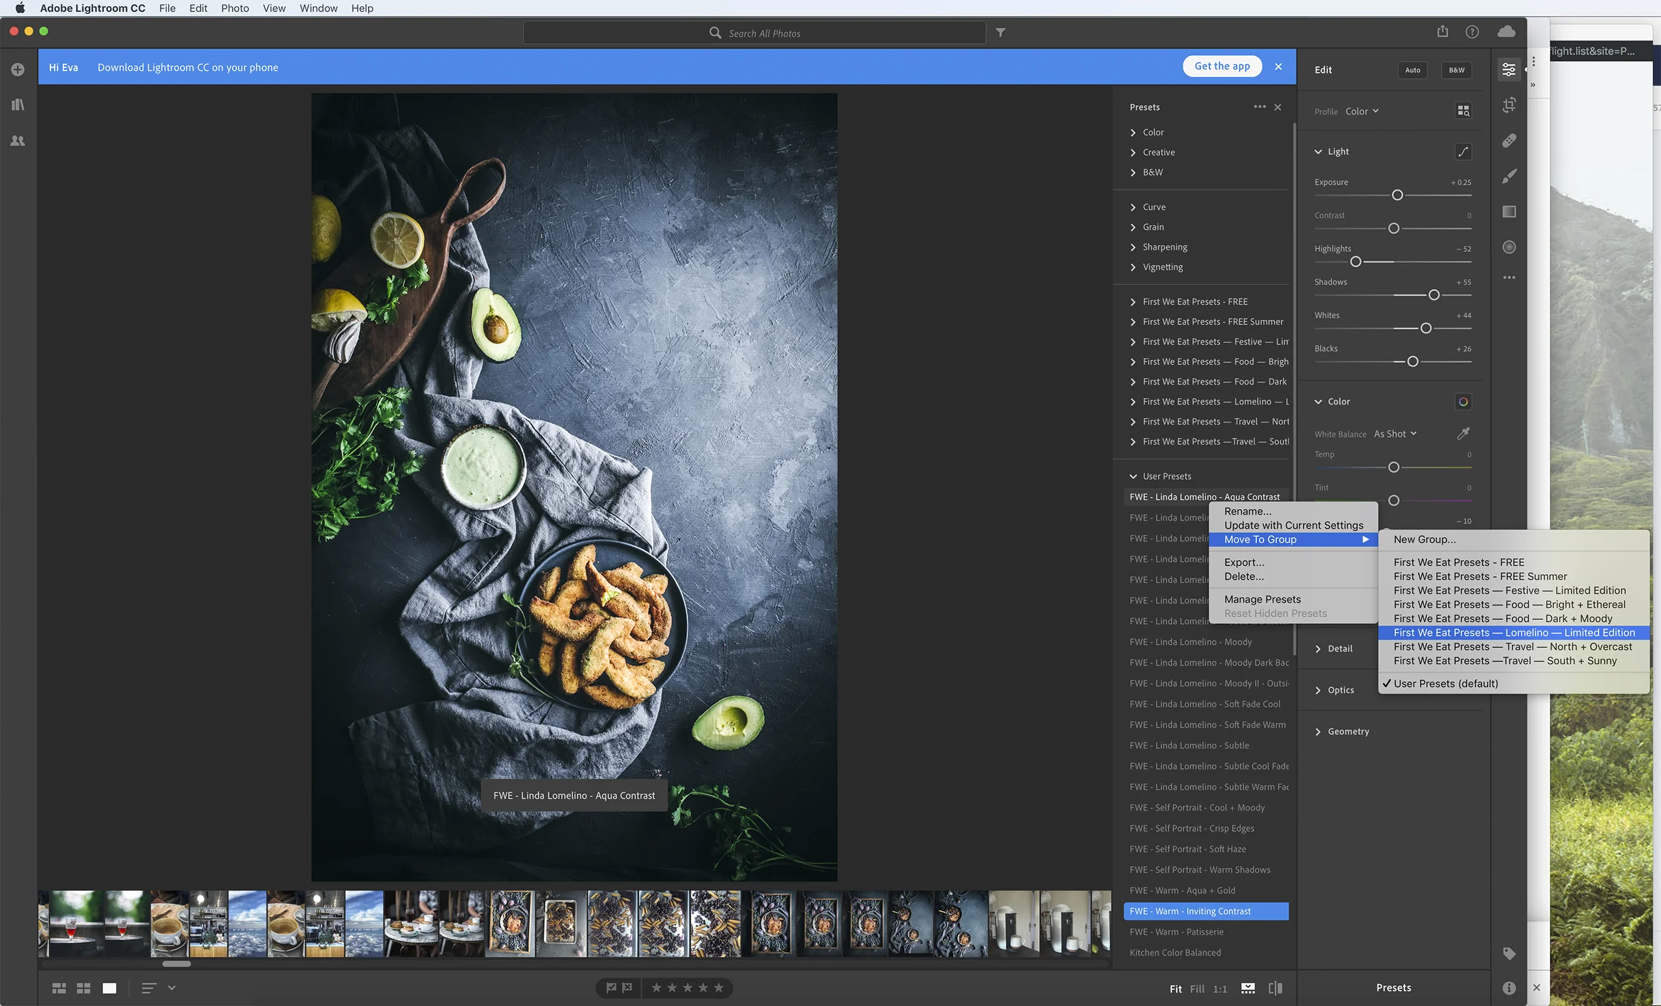Apply FWE - Warm - Patisserie preset
1661x1006 pixels.
click(1205, 932)
